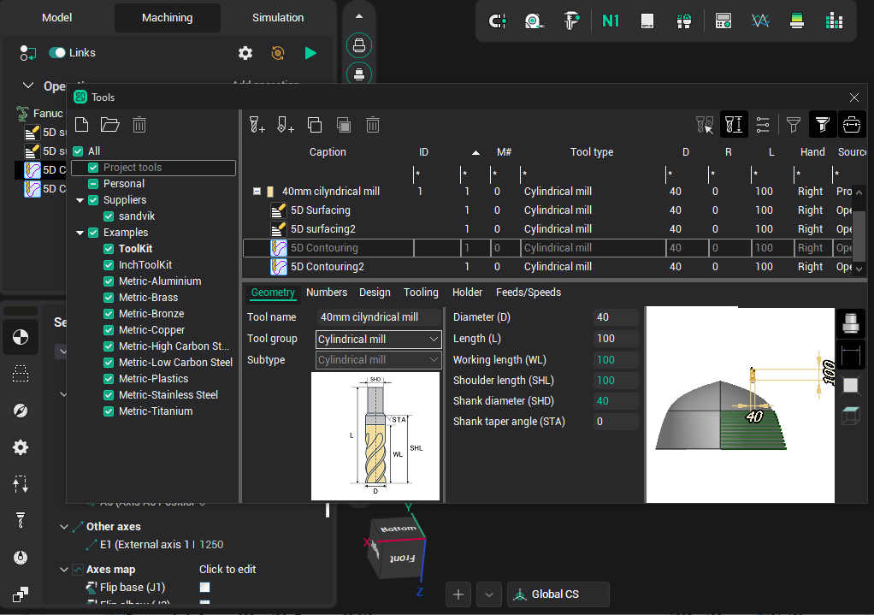The image size is (874, 615).
Task: Click the Diameter (D) value field
Action: coord(616,317)
